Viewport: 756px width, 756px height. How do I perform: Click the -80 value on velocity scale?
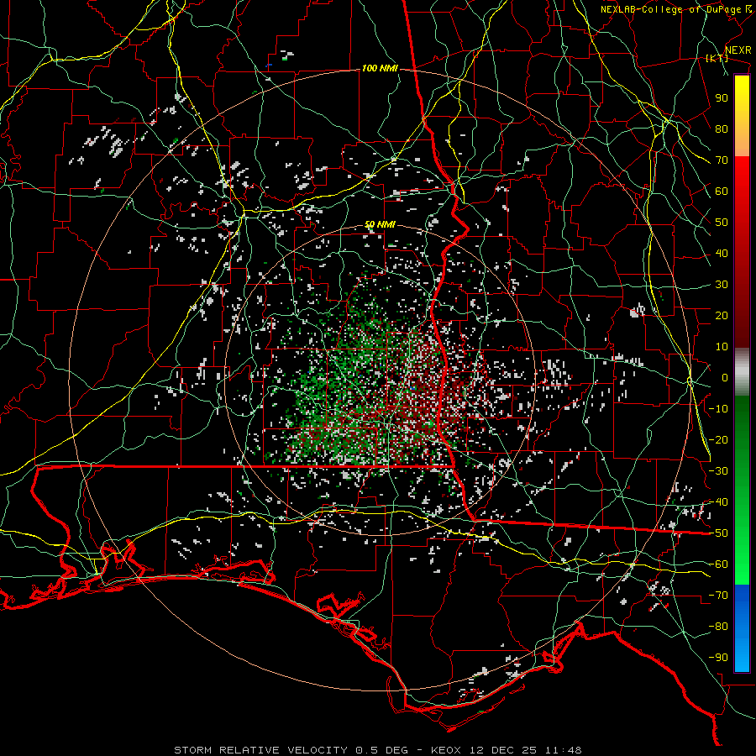[718, 627]
